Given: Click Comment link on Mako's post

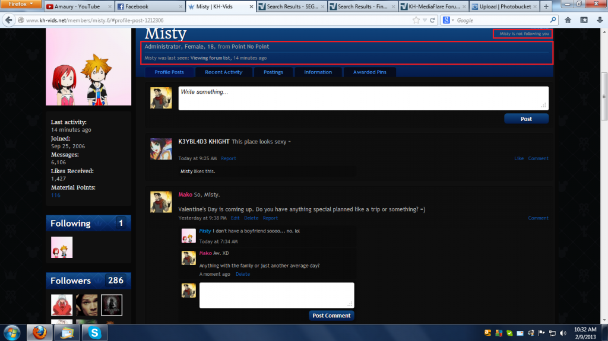Looking at the screenshot, I should pos(538,218).
